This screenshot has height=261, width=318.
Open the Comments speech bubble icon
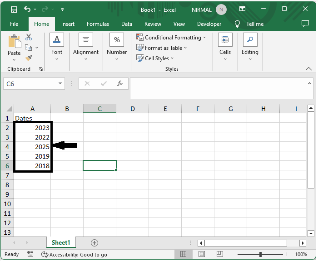(x=305, y=24)
